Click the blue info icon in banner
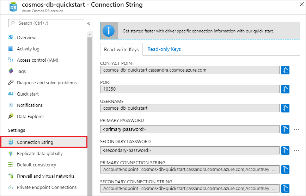This screenshot has width=306, height=196. [x=109, y=31]
